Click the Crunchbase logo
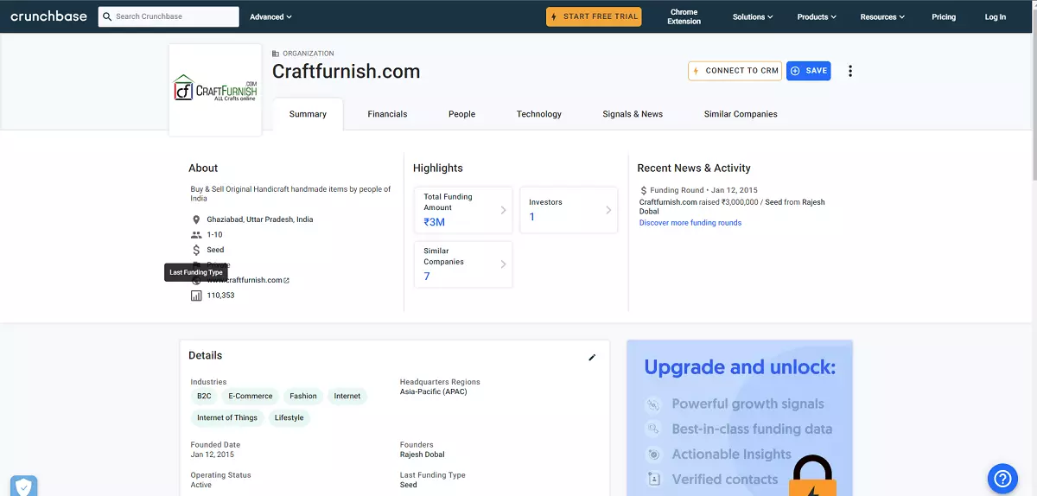1037x496 pixels. (48, 16)
